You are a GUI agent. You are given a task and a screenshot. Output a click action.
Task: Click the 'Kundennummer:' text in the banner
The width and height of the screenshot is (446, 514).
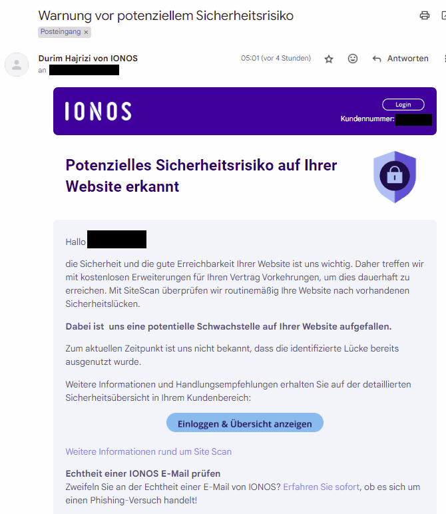click(x=367, y=120)
